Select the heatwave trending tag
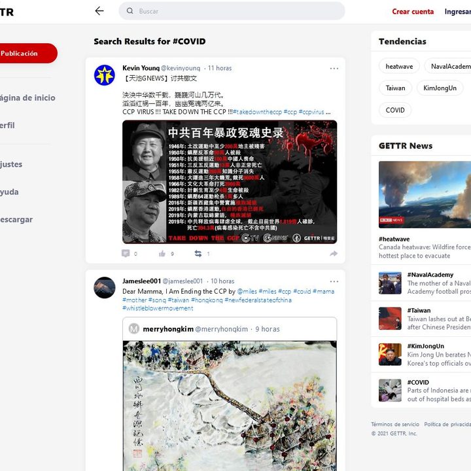Viewport: 471px width, 471px height. 399,67
